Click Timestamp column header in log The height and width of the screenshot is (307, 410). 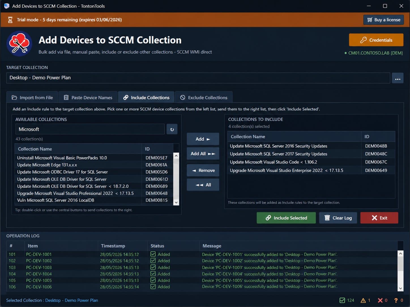tap(122, 246)
